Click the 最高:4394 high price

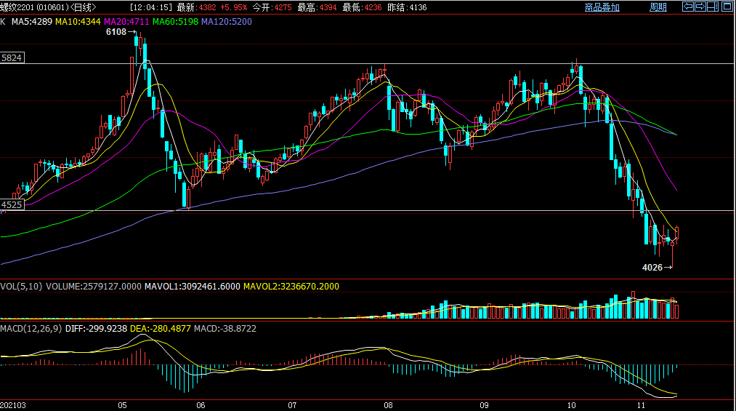click(317, 7)
